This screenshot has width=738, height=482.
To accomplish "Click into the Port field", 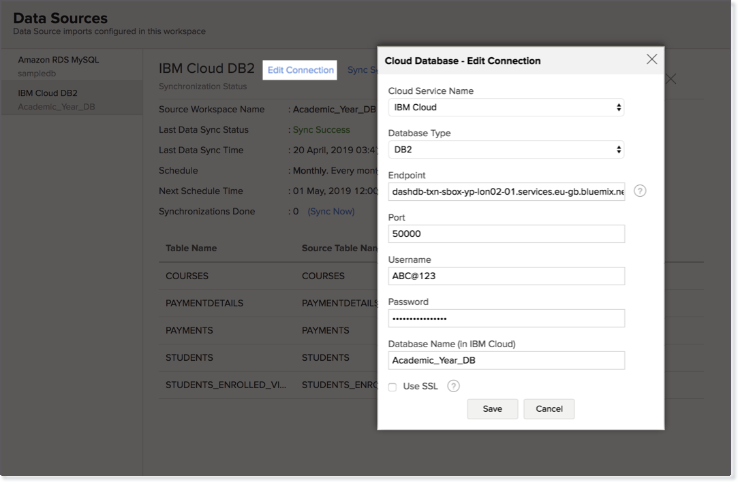I will (506, 234).
